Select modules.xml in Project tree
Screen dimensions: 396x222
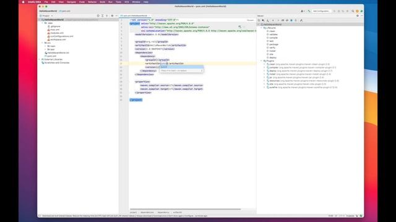56,33
